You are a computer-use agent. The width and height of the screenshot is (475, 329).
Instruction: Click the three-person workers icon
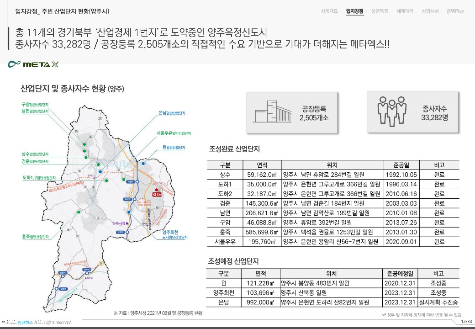coord(391,111)
